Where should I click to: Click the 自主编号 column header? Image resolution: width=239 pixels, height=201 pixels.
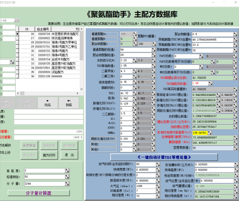(x=44, y=29)
